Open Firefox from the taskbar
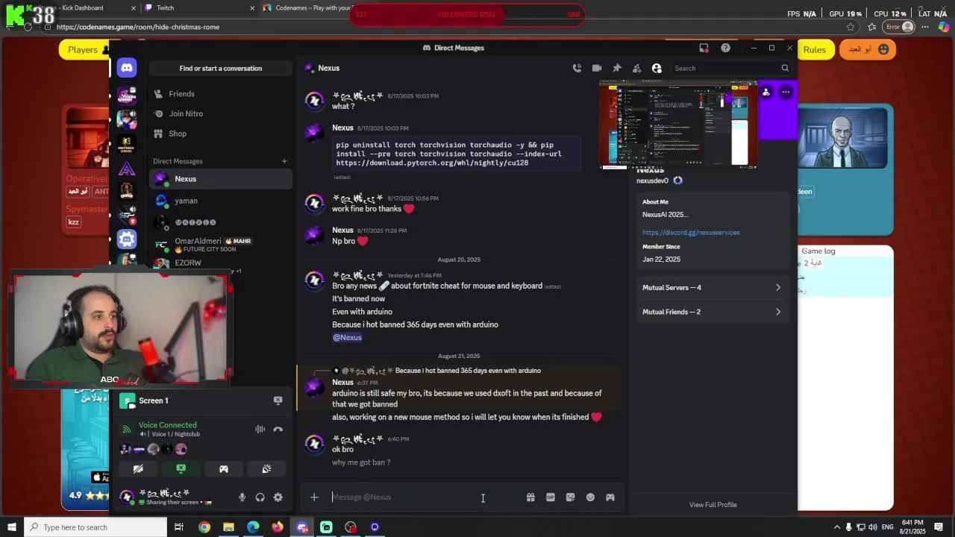 (x=278, y=527)
